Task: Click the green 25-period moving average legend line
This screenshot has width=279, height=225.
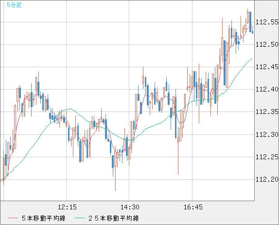Action: (79, 218)
